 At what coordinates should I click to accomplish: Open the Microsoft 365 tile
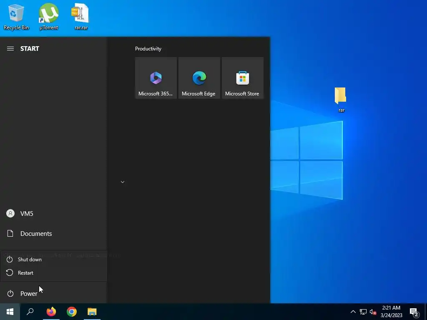click(156, 78)
